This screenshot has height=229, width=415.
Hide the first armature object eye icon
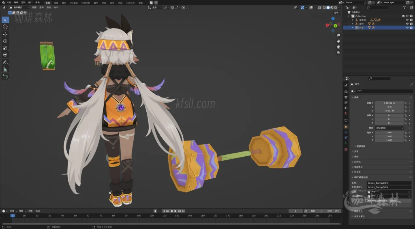click(x=407, y=20)
